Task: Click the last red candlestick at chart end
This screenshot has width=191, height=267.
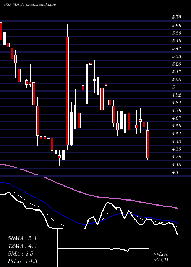Action: pyautogui.click(x=148, y=144)
